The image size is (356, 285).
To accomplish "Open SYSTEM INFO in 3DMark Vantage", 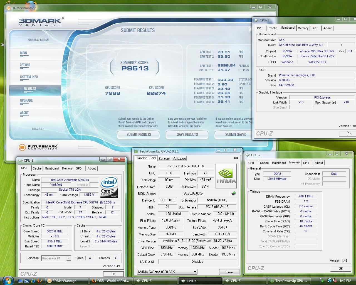I will (29, 77).
